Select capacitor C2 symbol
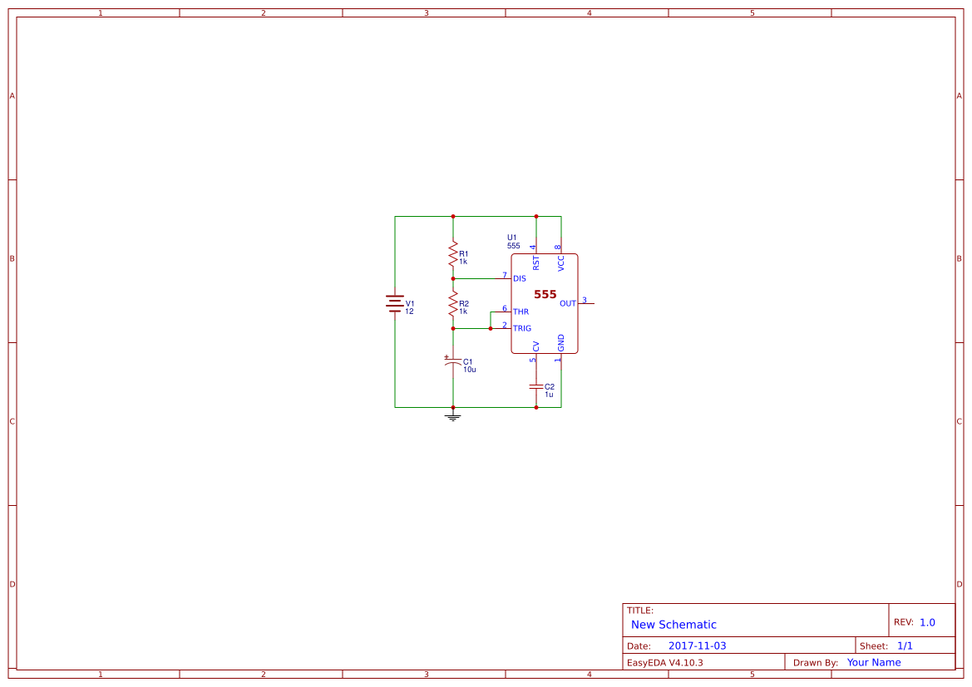Image resolution: width=972 pixels, height=687 pixels. point(536,388)
